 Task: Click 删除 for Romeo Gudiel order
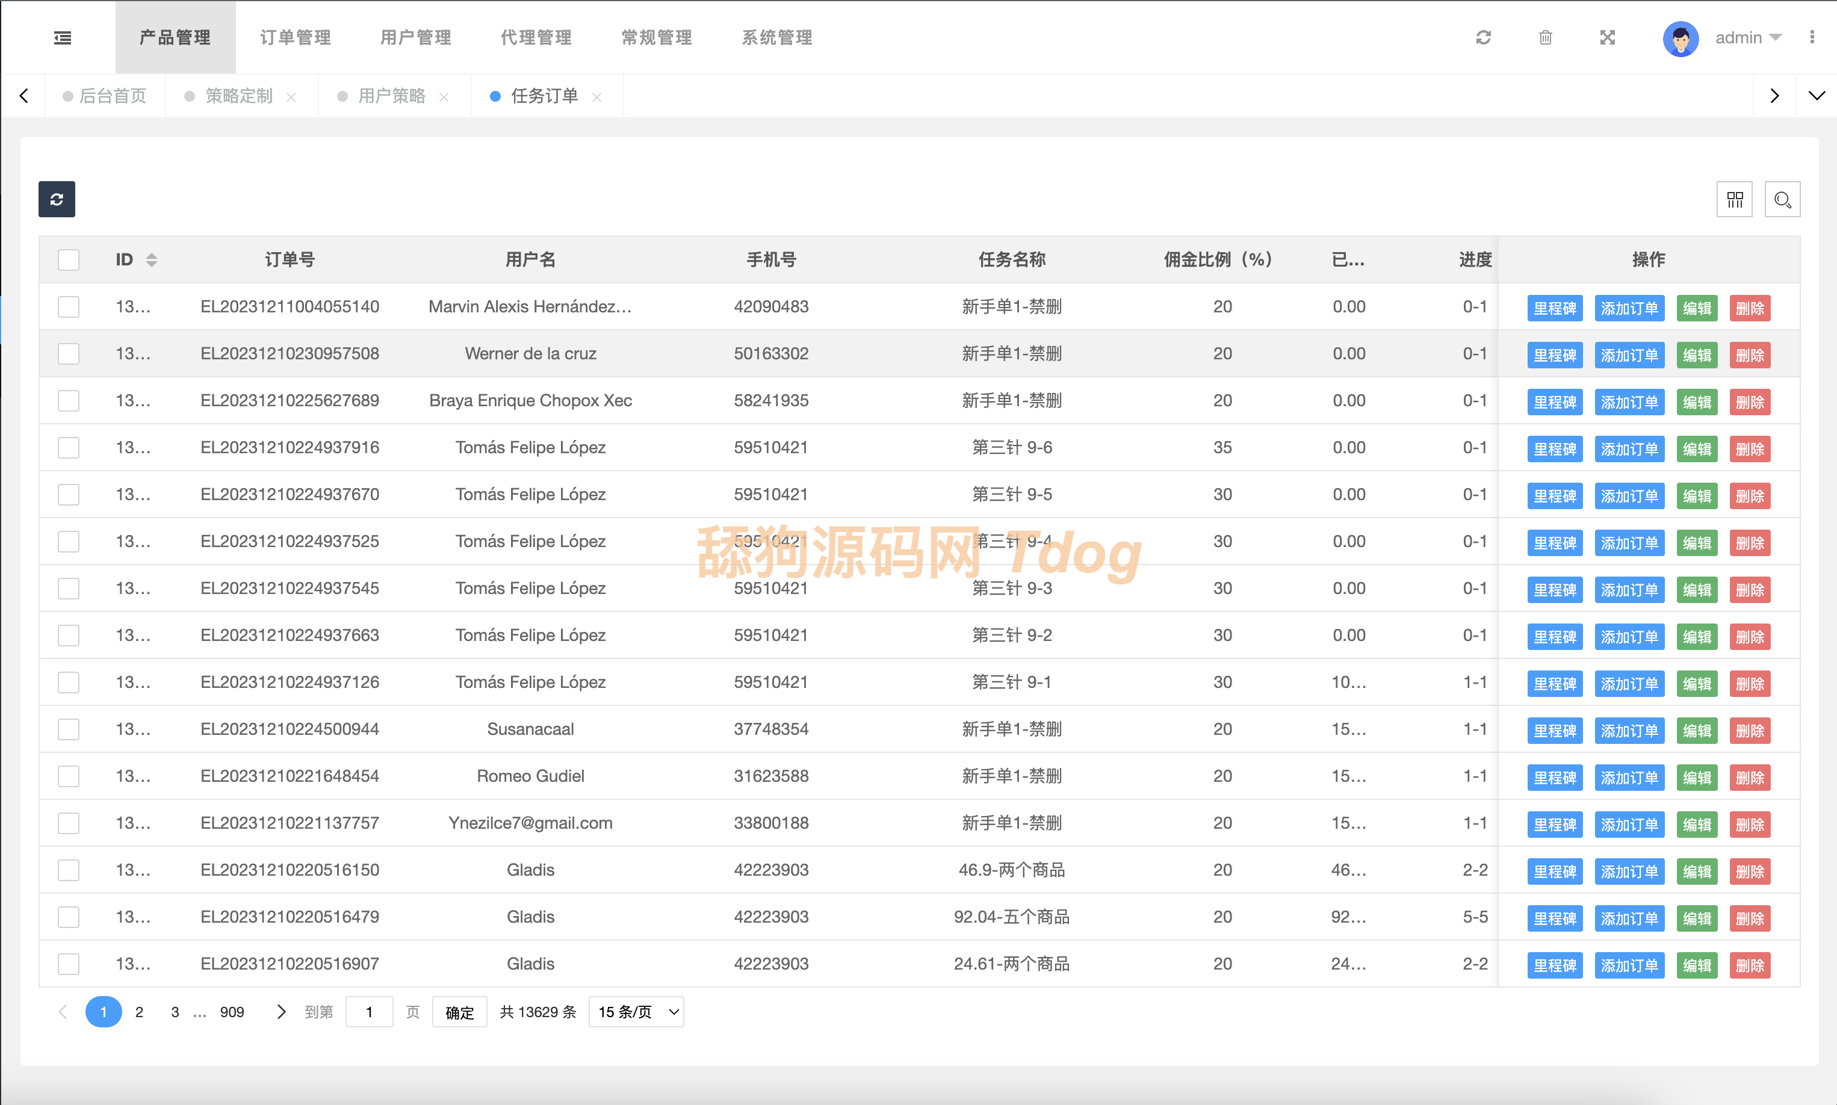[x=1749, y=778]
